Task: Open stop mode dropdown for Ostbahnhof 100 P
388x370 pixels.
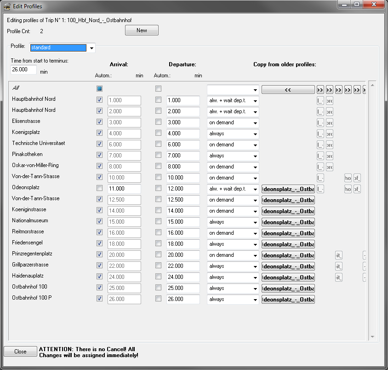Action: click(255, 300)
